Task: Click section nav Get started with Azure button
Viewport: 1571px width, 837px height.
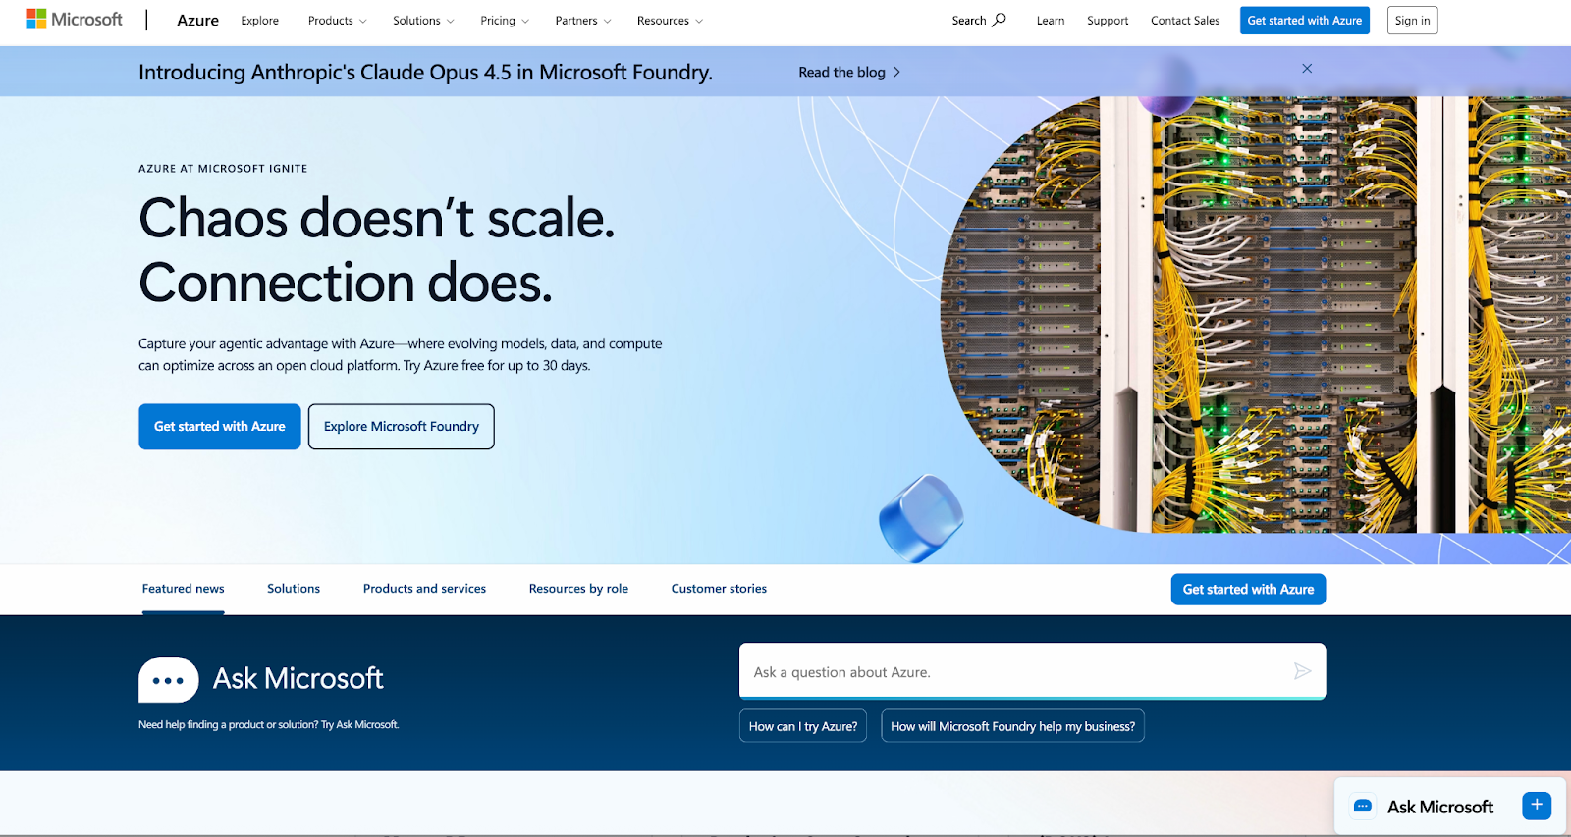Action: pos(1248,590)
